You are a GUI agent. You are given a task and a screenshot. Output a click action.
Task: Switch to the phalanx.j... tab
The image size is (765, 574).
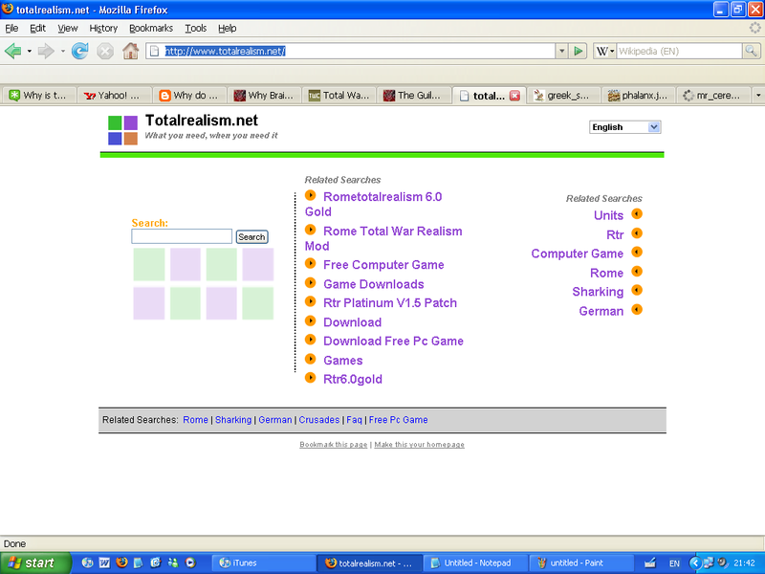click(x=639, y=96)
